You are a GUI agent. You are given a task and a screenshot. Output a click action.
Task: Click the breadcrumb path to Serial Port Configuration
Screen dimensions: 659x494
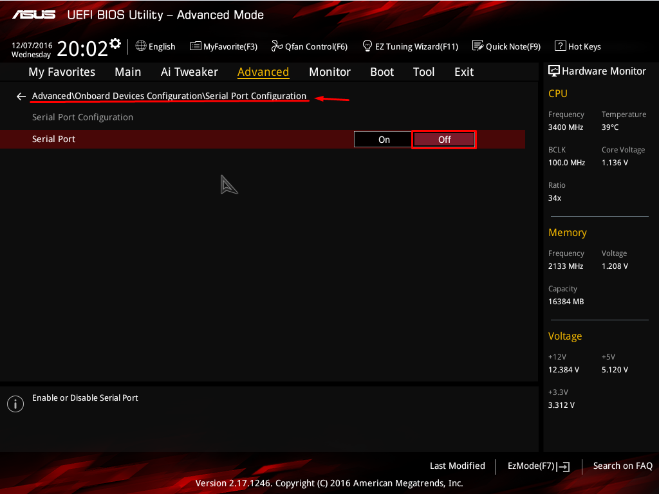(169, 96)
